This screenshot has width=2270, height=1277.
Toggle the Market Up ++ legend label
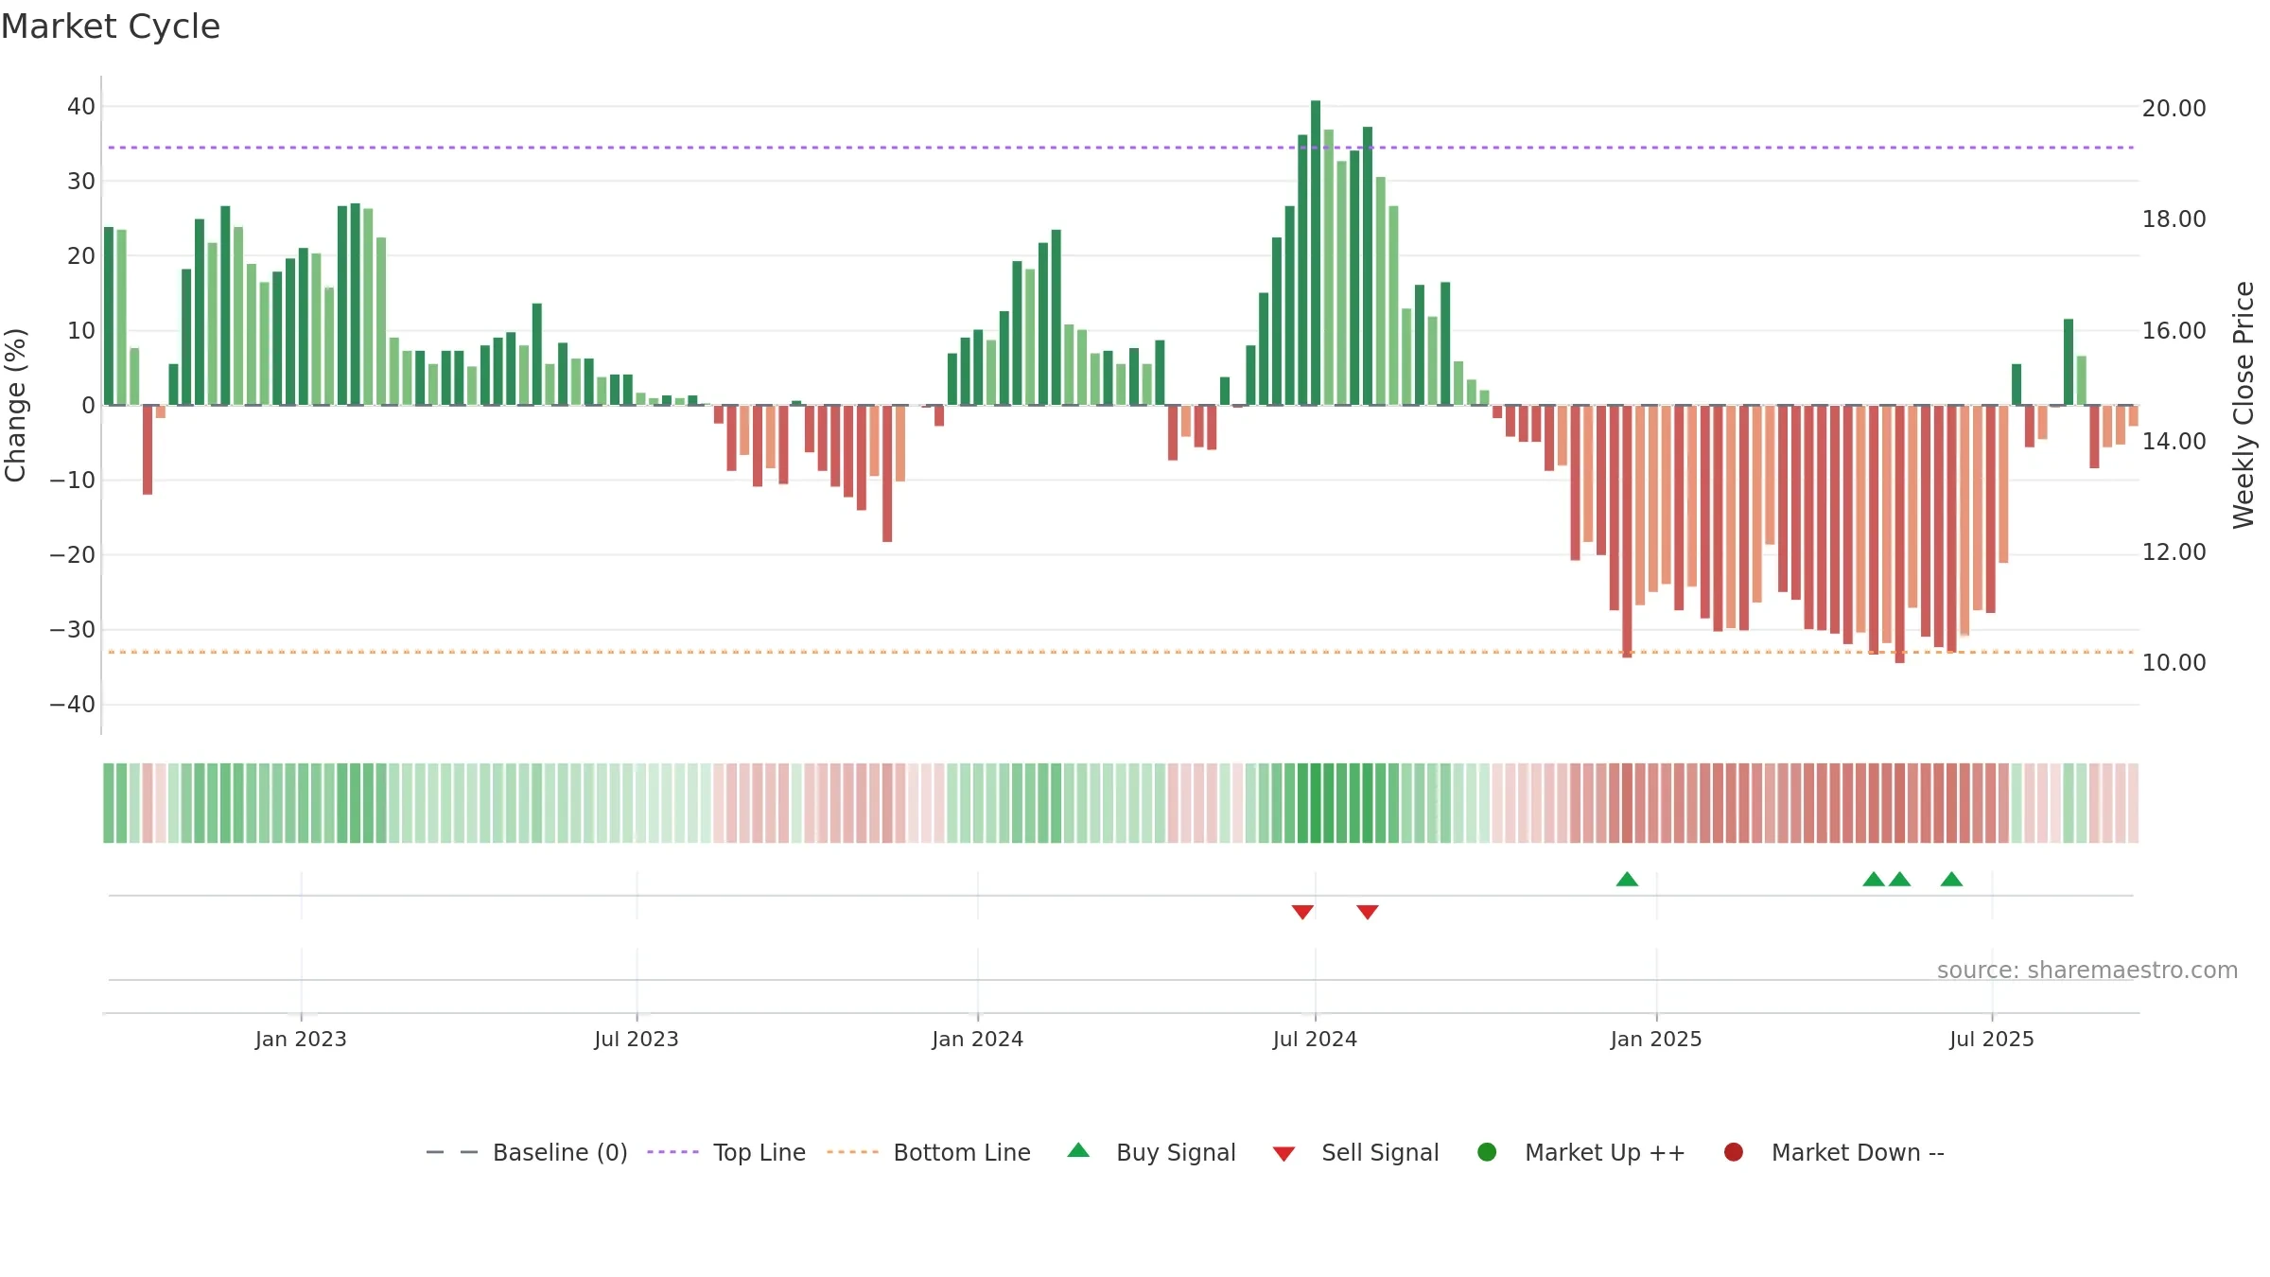tap(1605, 1152)
